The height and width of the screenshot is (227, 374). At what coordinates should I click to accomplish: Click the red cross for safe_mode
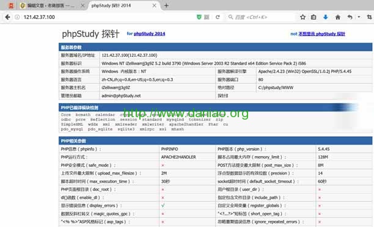[x=163, y=165]
